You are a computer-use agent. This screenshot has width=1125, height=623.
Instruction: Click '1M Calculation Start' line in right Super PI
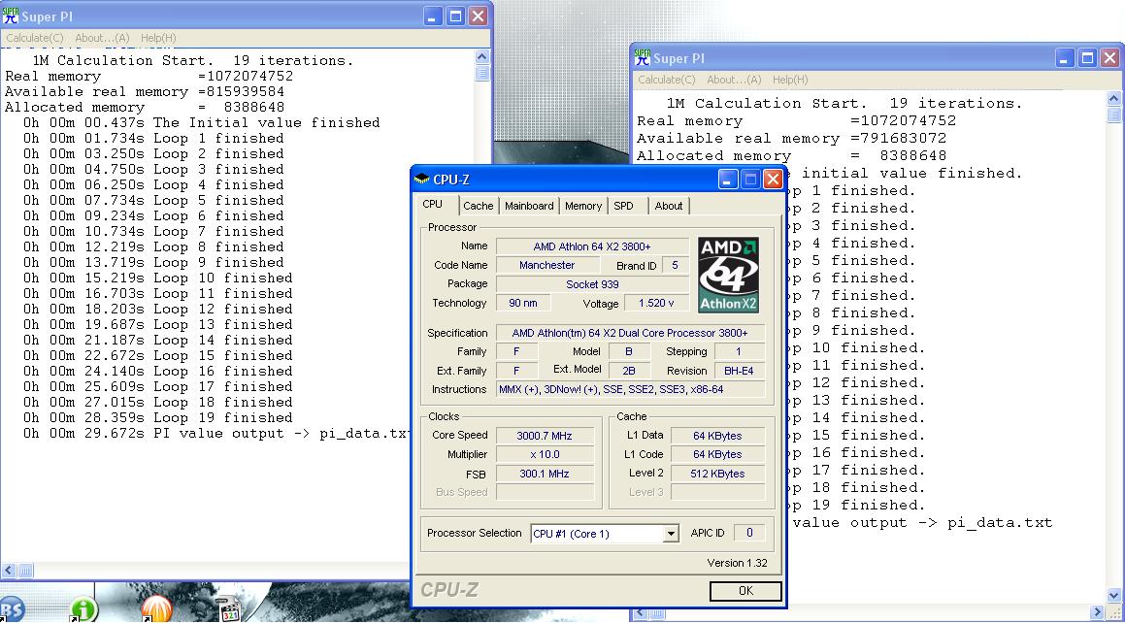844,103
